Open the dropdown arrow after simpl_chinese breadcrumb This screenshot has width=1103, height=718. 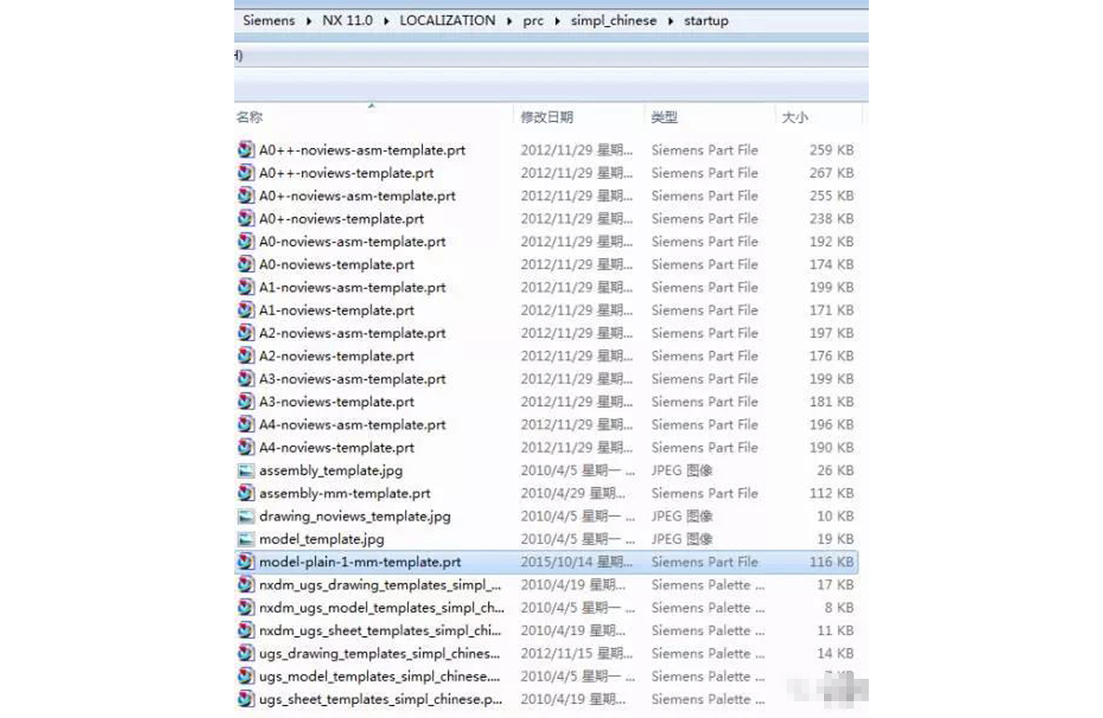pyautogui.click(x=671, y=21)
